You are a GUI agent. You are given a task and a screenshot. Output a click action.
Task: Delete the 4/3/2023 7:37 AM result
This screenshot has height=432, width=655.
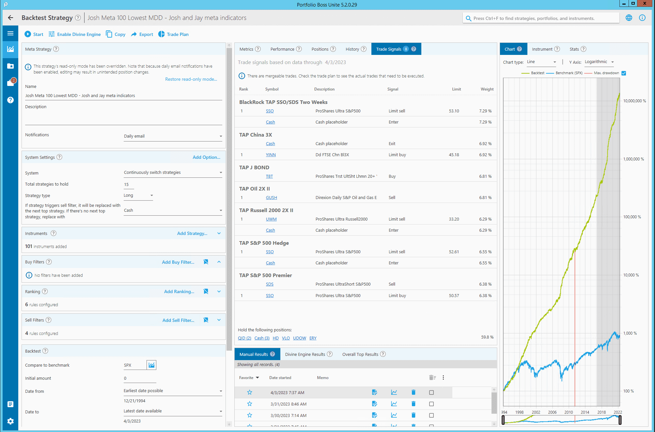coord(413,392)
